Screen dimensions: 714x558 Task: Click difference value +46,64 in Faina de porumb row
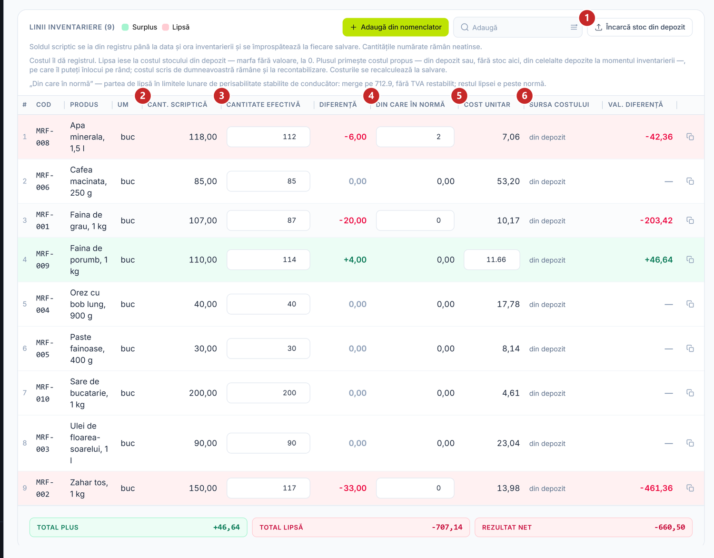658,259
